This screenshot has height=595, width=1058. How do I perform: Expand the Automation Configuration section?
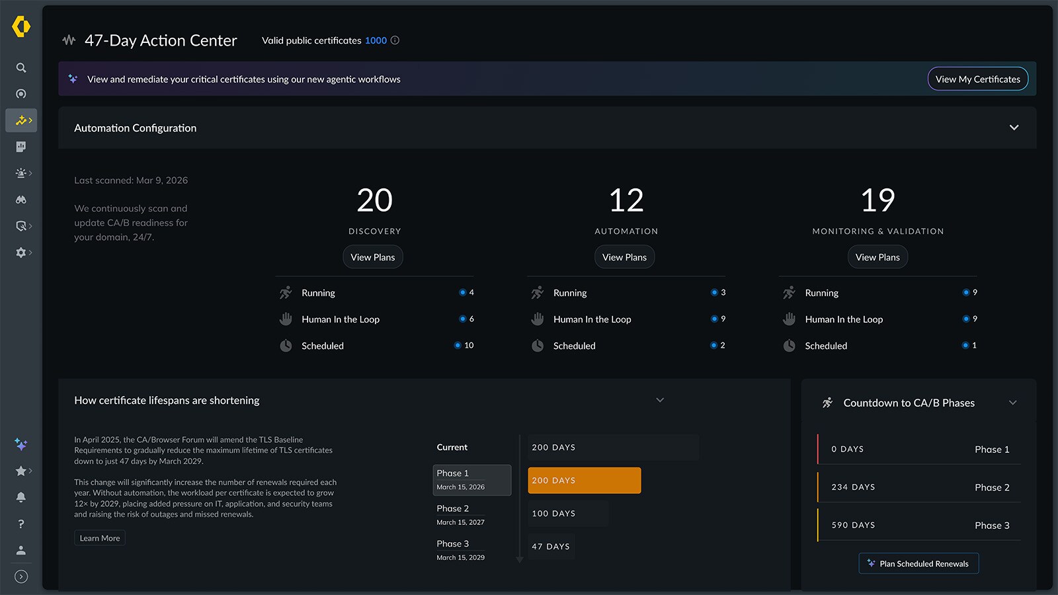(x=1014, y=128)
